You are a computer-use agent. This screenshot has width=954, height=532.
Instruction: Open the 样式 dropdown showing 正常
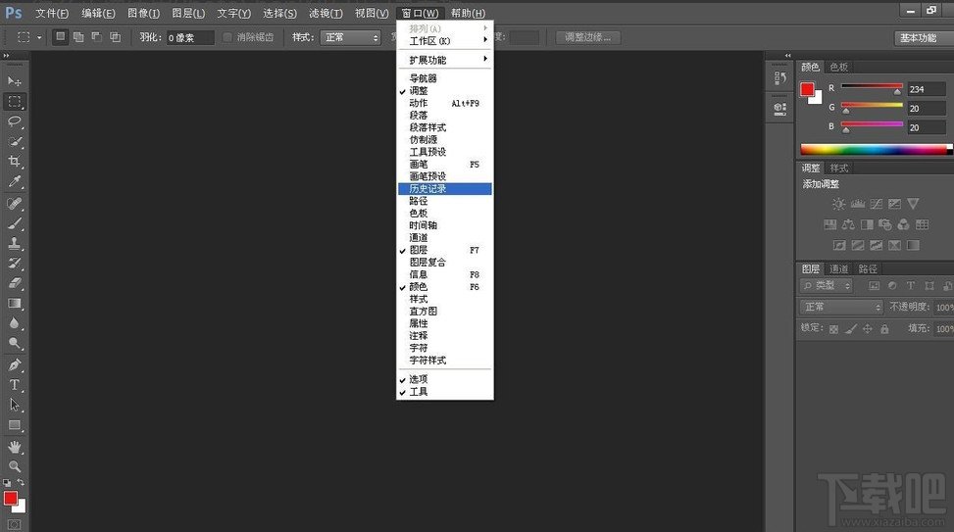pyautogui.click(x=351, y=37)
